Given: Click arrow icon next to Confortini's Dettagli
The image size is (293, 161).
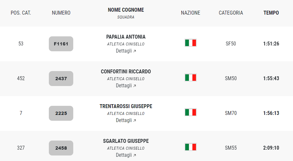Looking at the screenshot, I should tap(134, 86).
